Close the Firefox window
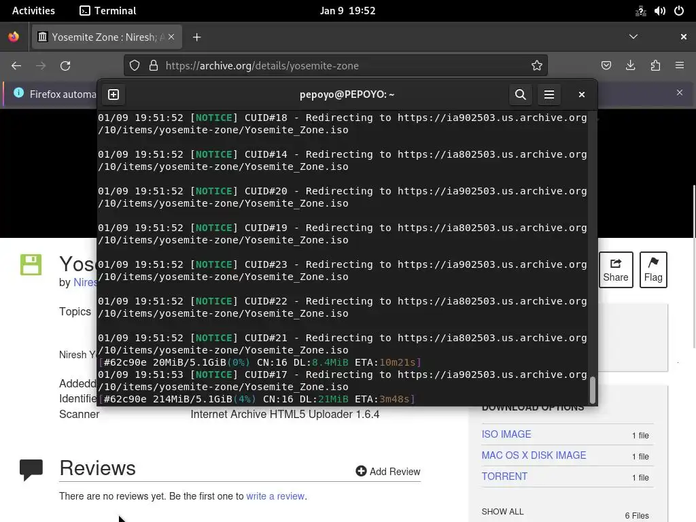Viewport: 696px width, 522px height. 684,37
